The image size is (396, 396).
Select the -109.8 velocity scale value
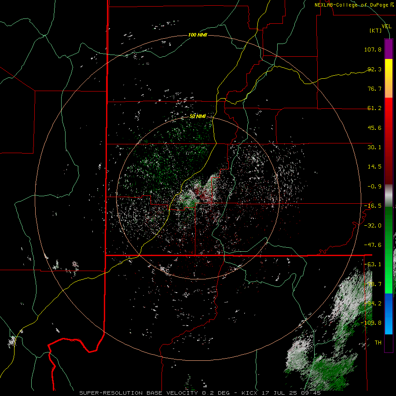(371, 323)
